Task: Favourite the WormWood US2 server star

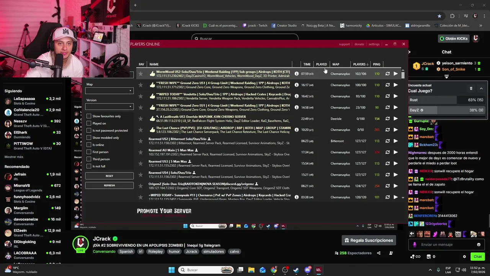Action: (140, 74)
